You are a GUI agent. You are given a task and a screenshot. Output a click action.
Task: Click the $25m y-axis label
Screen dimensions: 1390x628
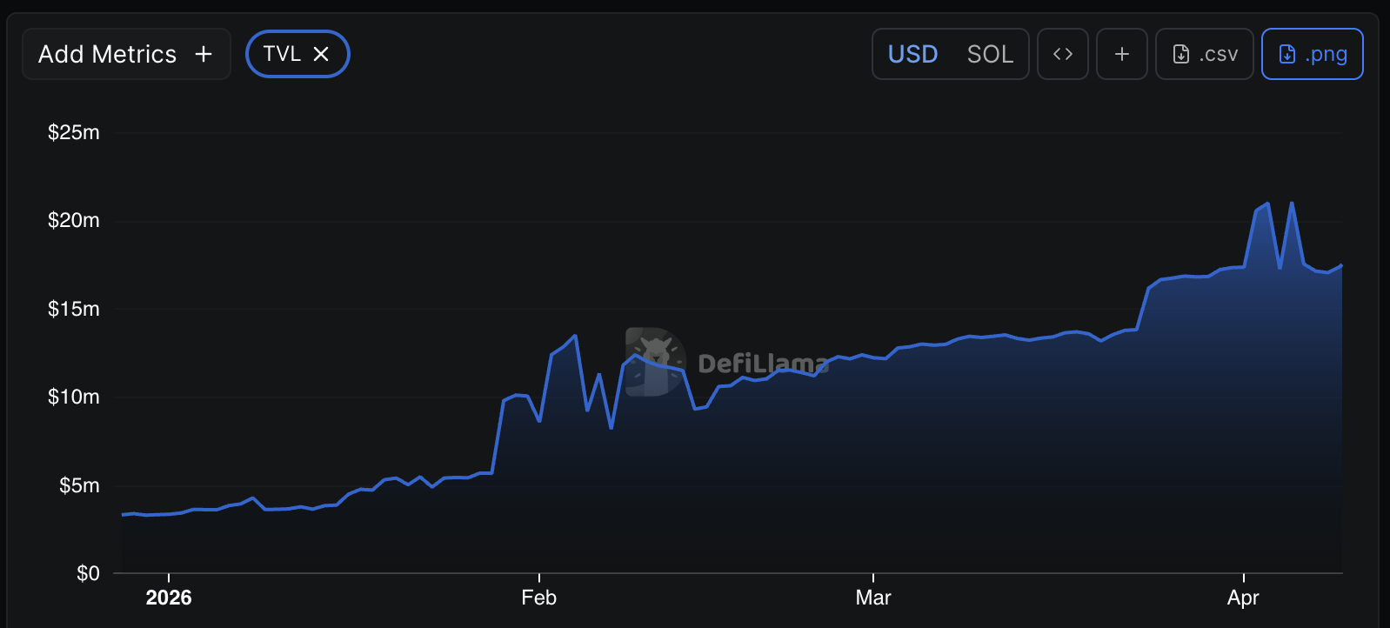(74, 132)
